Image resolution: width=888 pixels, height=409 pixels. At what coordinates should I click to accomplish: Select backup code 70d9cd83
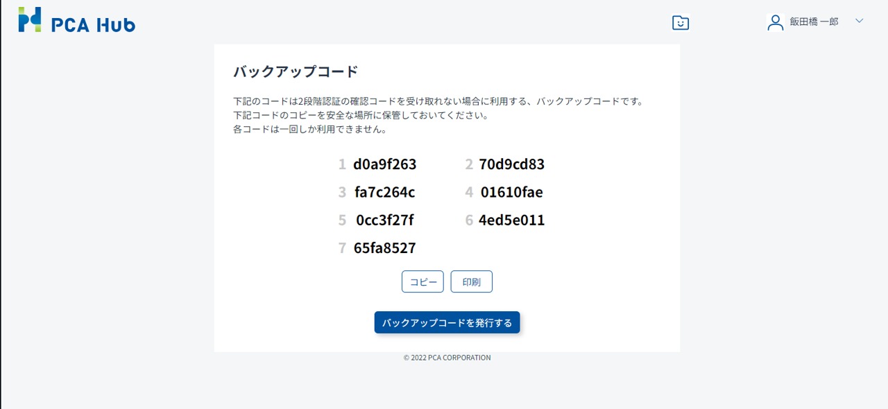[511, 164]
